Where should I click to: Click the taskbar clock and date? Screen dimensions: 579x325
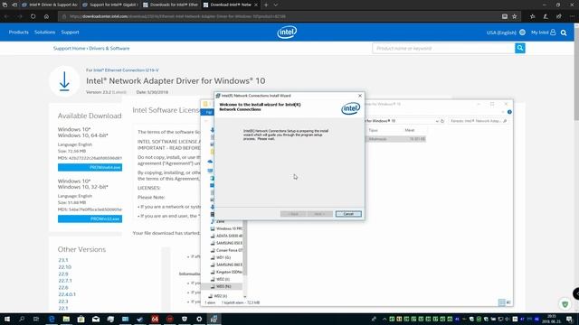pos(551,319)
